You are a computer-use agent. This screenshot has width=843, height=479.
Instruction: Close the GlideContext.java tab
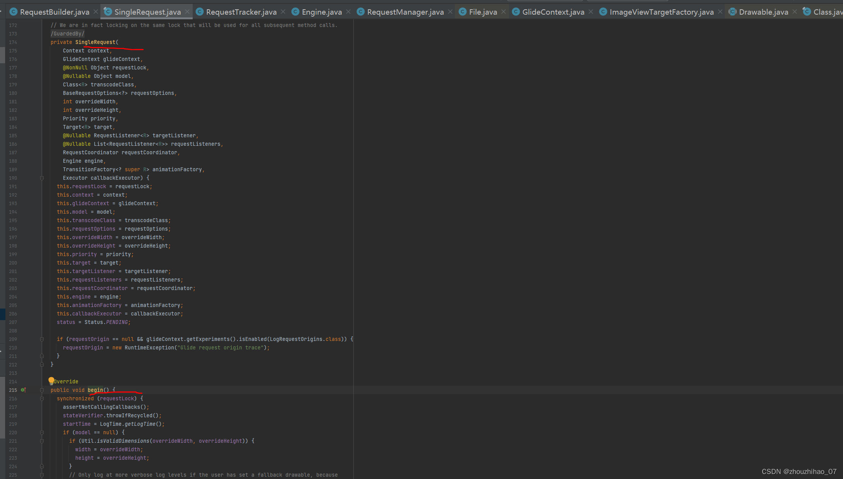coord(590,12)
